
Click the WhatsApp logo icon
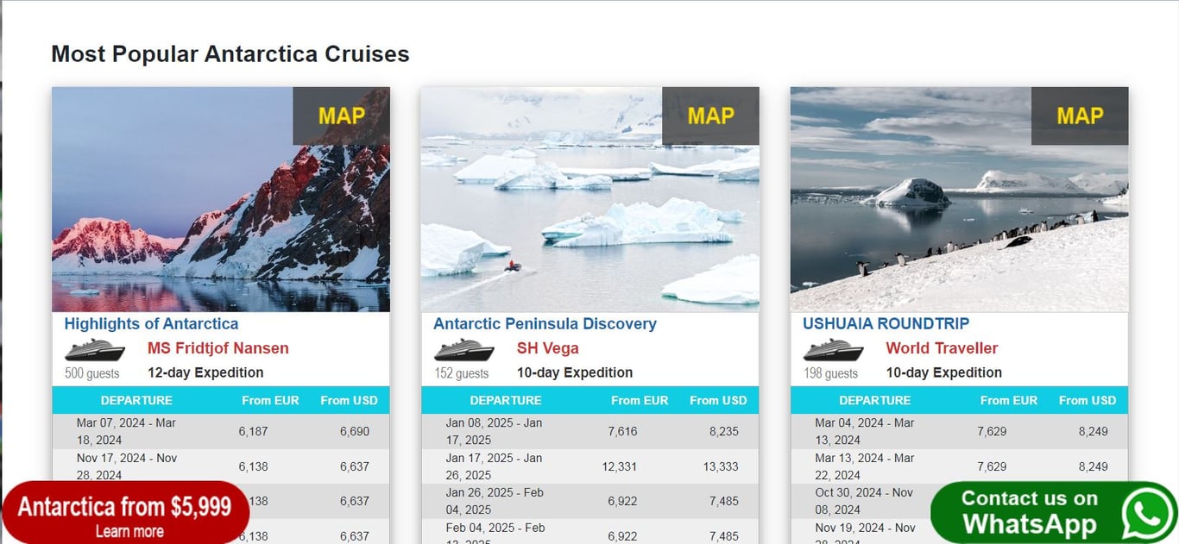click(1147, 514)
